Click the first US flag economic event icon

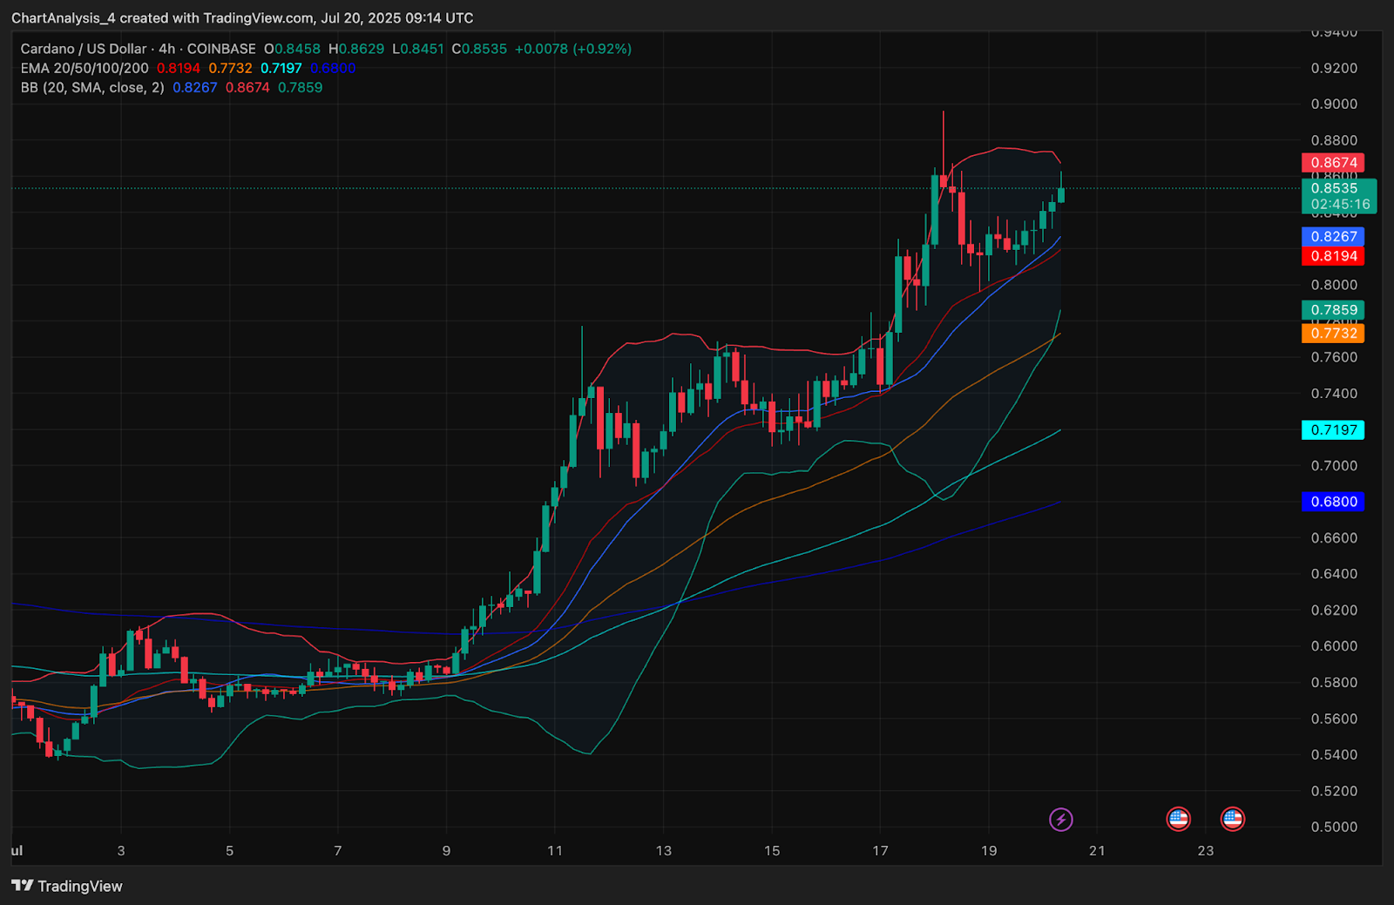click(1178, 819)
